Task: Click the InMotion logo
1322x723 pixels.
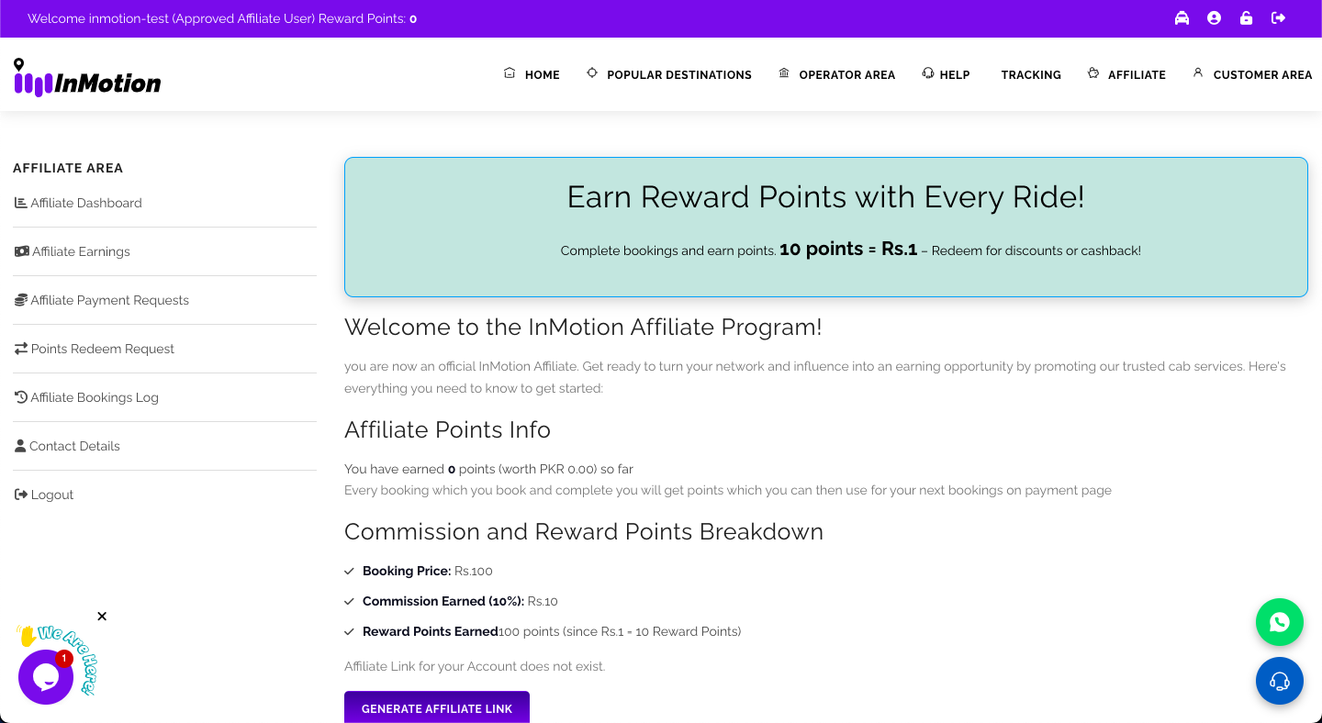Action: pyautogui.click(x=88, y=79)
